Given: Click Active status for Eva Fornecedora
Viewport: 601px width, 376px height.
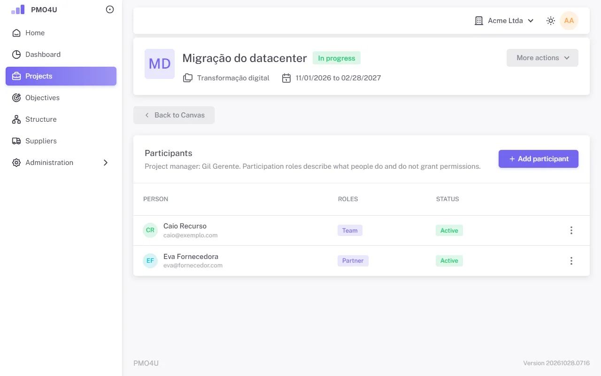Looking at the screenshot, I should pyautogui.click(x=449, y=261).
